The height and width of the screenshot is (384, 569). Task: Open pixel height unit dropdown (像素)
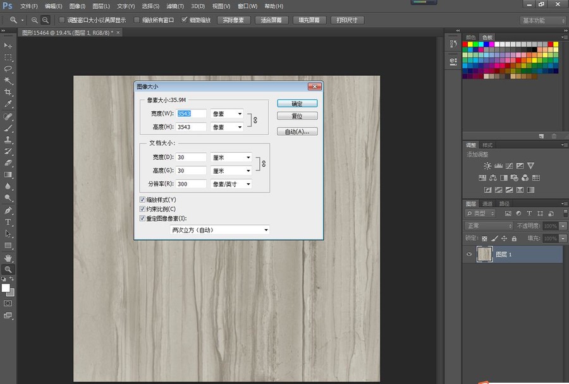point(227,128)
